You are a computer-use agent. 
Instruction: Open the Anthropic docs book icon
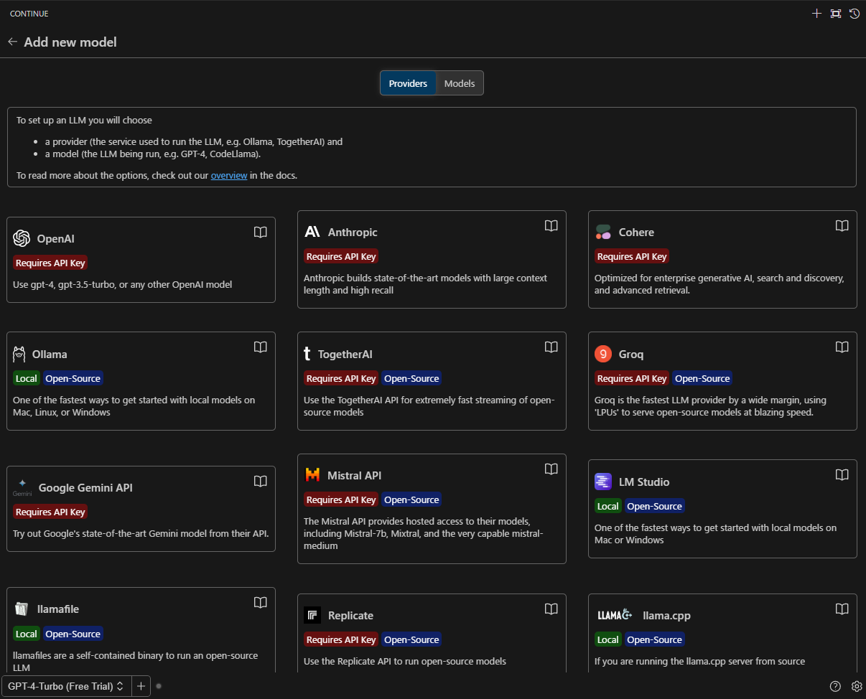click(551, 225)
